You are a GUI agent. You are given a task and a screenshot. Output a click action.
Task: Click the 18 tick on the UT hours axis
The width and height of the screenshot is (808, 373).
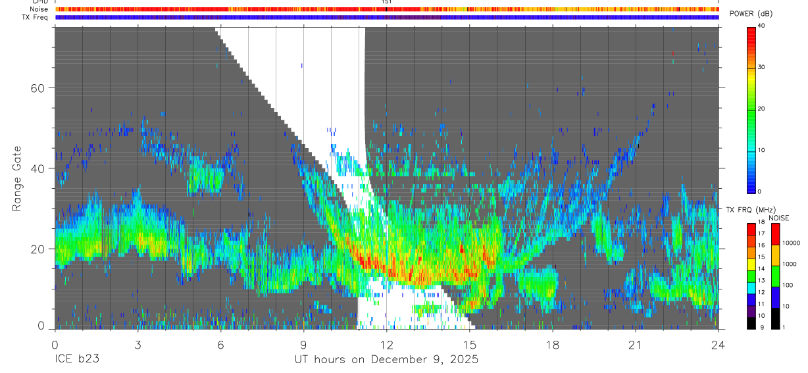point(553,345)
